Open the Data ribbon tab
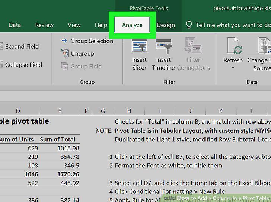Viewport: 271px width, 202px height. (15, 25)
